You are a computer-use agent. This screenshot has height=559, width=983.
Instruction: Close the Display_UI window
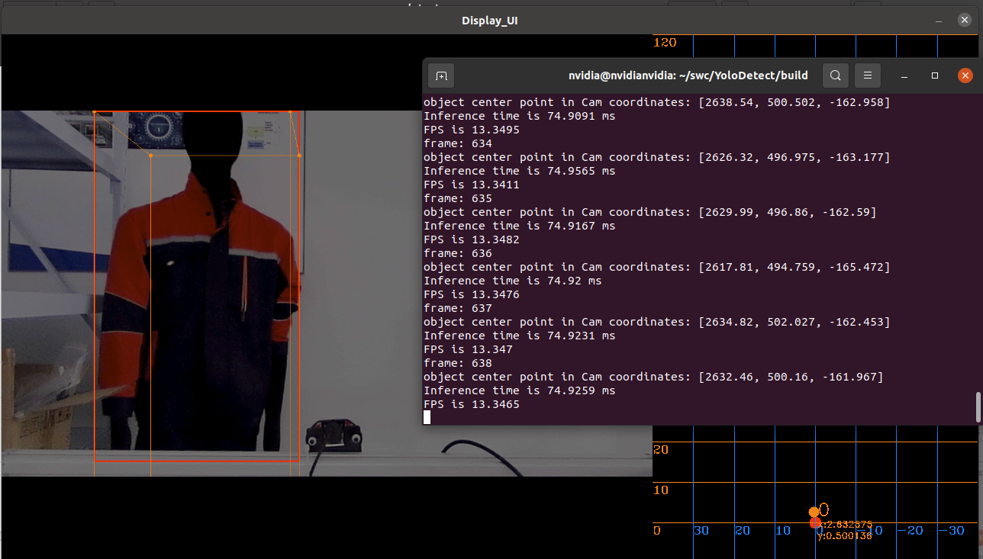point(966,20)
